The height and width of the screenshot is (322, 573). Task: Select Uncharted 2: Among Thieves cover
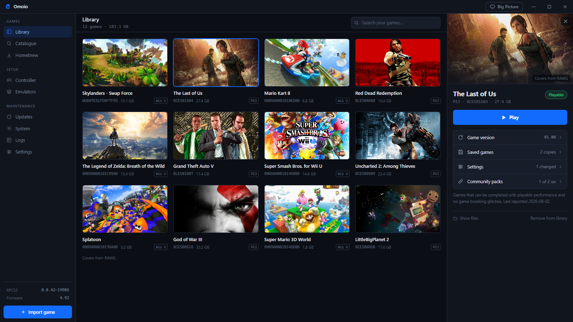point(398,136)
